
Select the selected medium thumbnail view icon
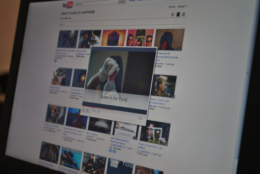pos(178,14)
